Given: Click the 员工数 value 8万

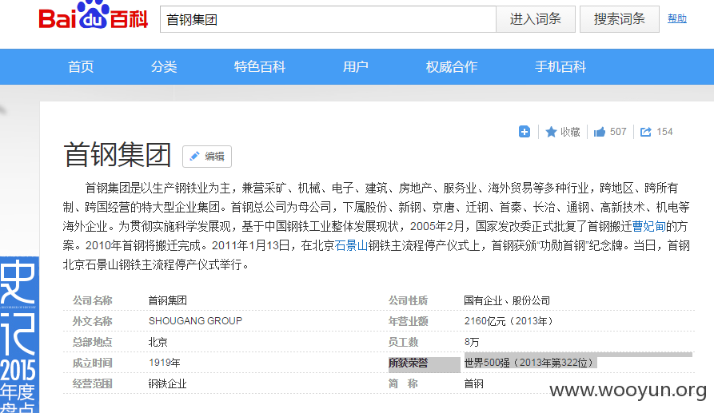Looking at the screenshot, I should [472, 342].
